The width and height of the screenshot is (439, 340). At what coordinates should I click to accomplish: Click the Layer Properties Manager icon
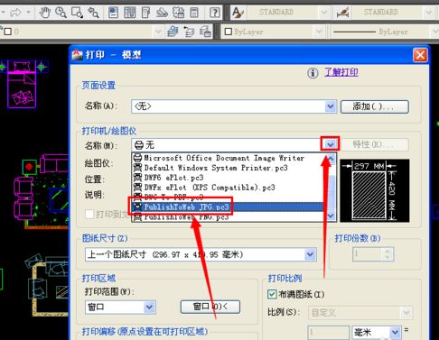173,32
